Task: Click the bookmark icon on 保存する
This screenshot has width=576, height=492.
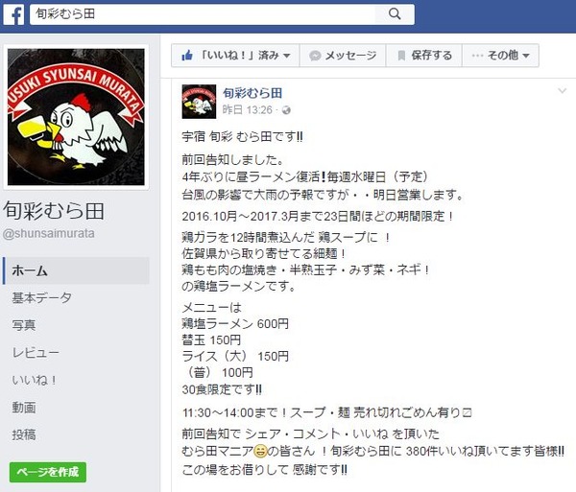Action: coord(401,56)
